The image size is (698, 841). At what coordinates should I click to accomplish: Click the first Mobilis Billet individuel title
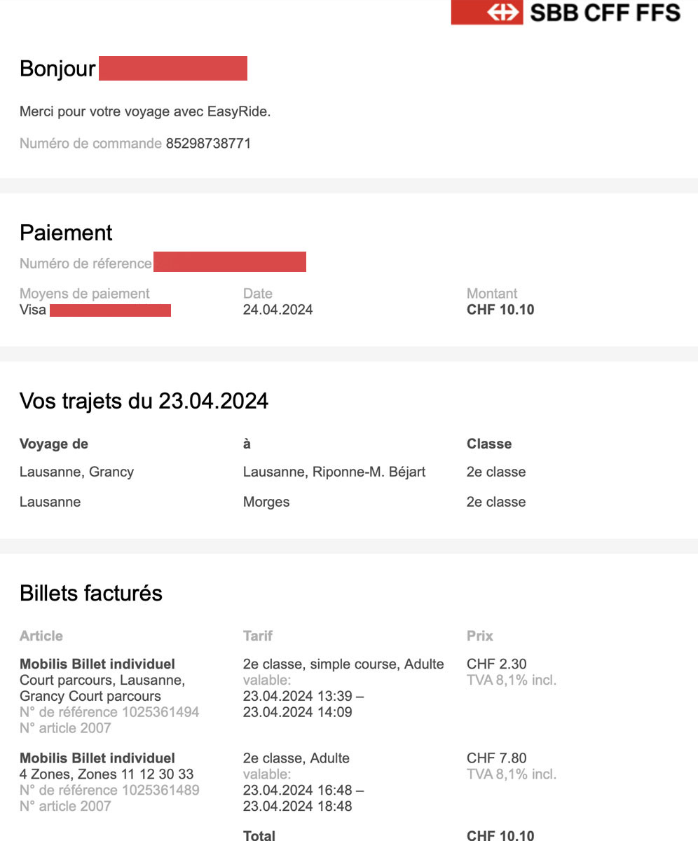(97, 664)
